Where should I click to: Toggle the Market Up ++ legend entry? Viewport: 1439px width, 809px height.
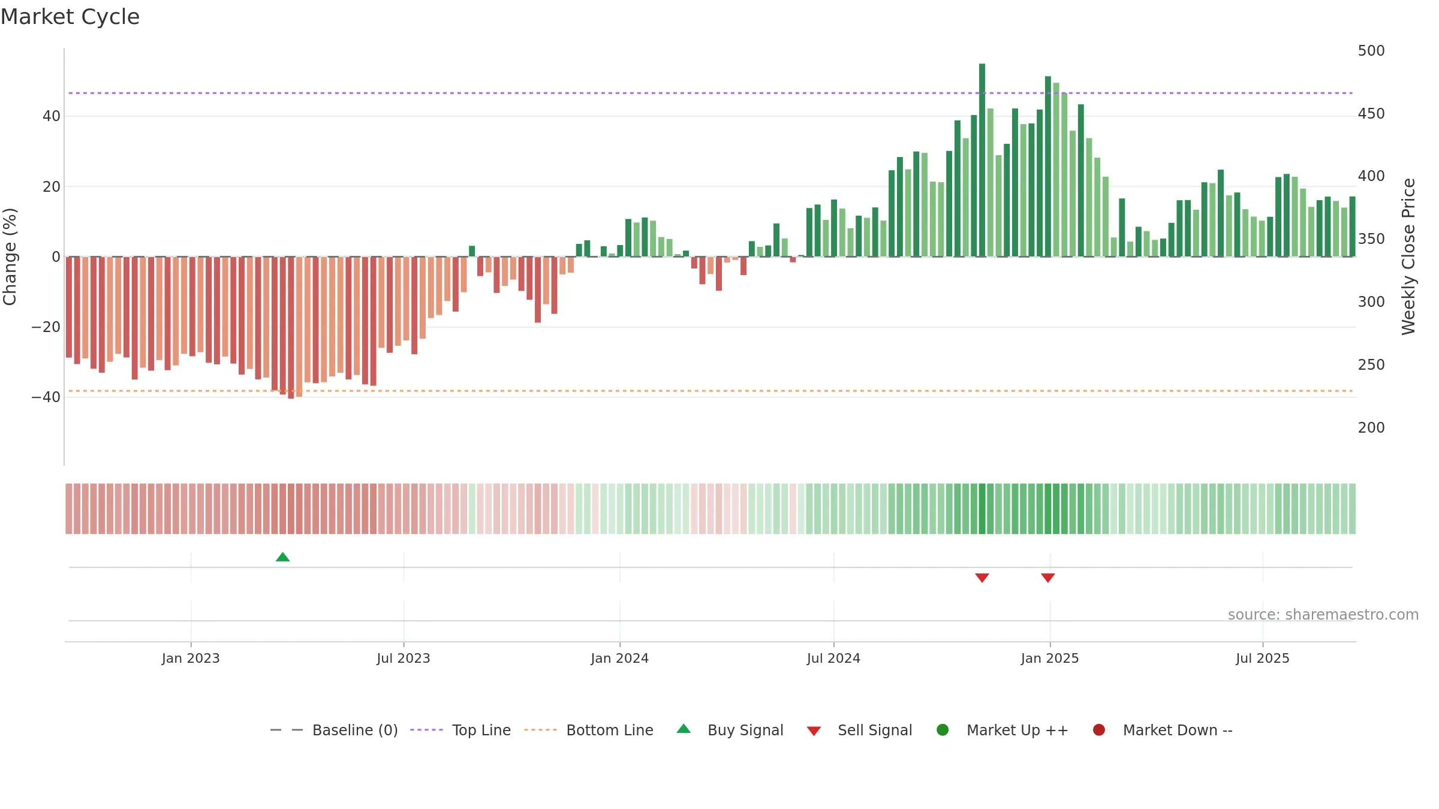click(x=1003, y=730)
